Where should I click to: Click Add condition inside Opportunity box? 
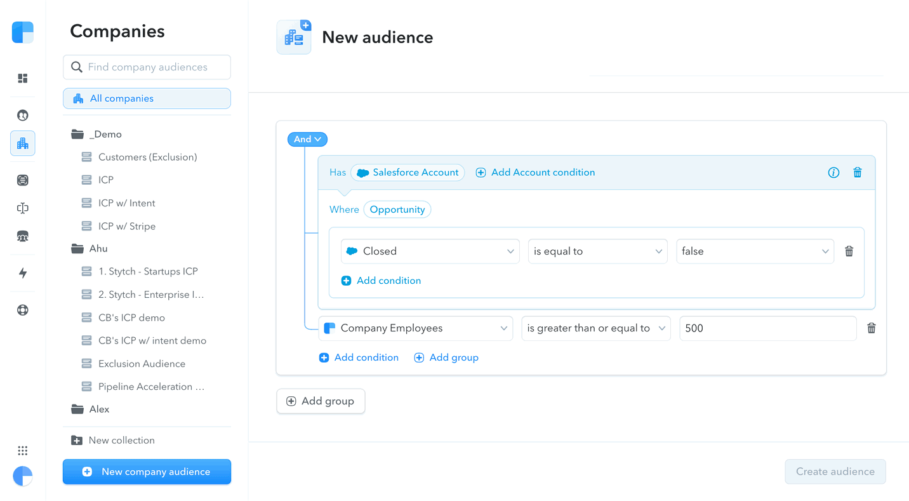point(381,281)
